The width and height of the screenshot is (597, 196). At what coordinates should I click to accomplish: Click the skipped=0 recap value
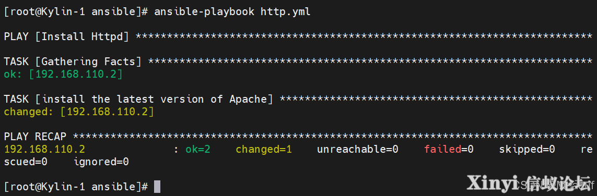[x=527, y=149]
